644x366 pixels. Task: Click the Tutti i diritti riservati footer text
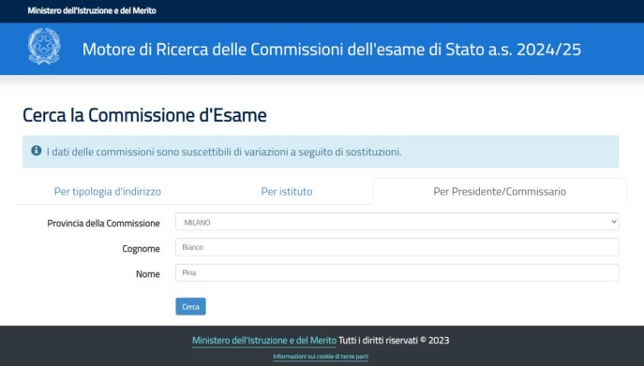pos(394,340)
